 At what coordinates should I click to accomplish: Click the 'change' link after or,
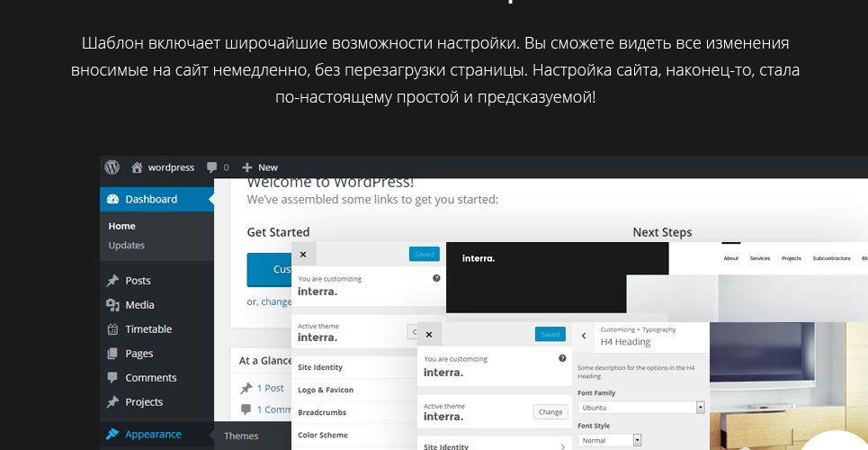(276, 302)
